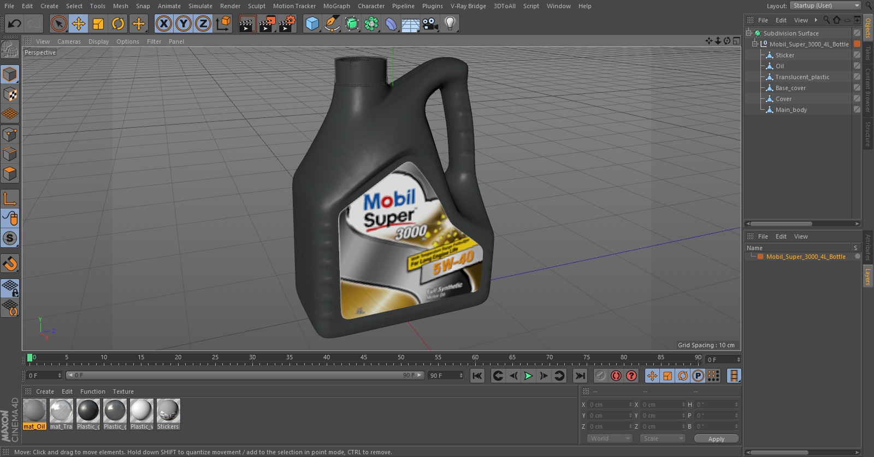Toggle X axis lock
The image size is (874, 457).
pyautogui.click(x=163, y=23)
